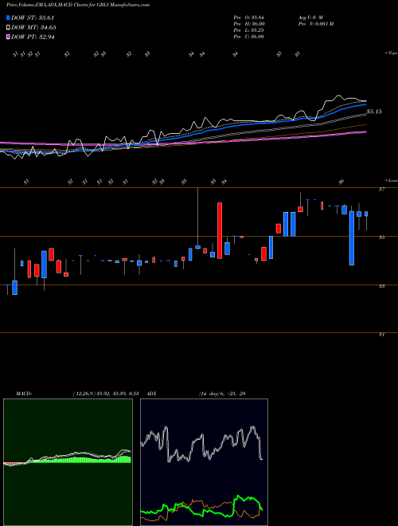398x526 pixels.
Task: Click the 'Pre V: 0.001 M' value
Action: pyautogui.click(x=315, y=24)
